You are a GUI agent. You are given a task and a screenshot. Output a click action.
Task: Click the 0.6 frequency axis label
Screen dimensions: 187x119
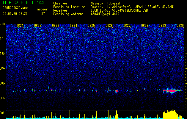pos(2,113)
